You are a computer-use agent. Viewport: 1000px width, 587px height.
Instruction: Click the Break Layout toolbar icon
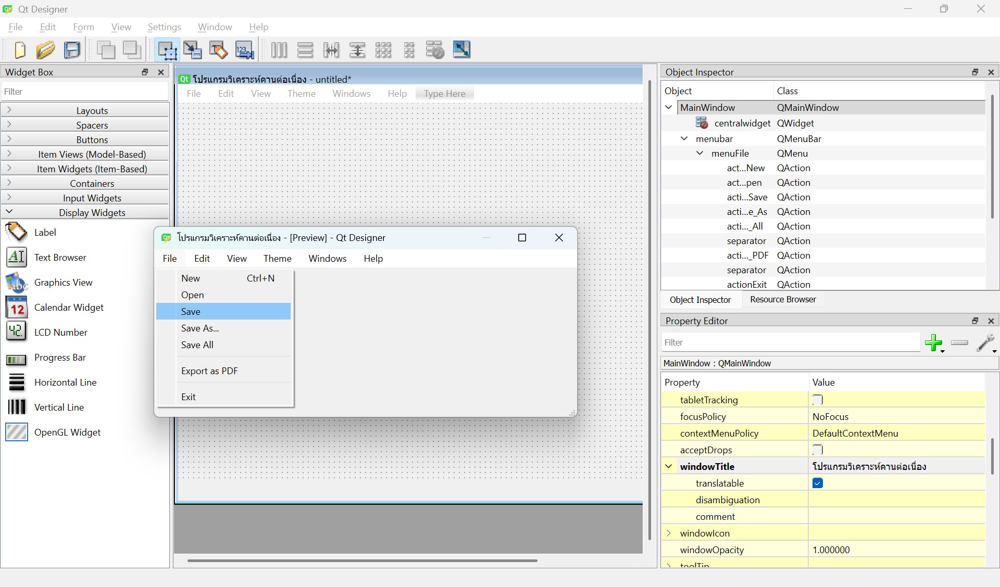[435, 50]
